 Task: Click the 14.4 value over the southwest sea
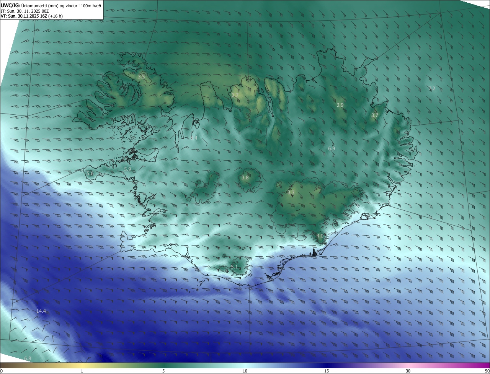(41, 311)
